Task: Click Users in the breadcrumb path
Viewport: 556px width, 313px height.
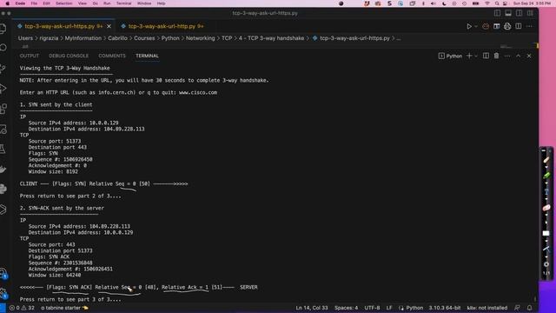Action: click(25, 38)
